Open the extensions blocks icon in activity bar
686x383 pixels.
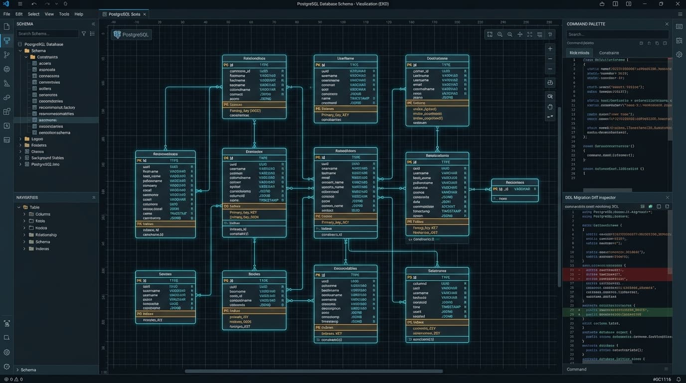coord(7,112)
